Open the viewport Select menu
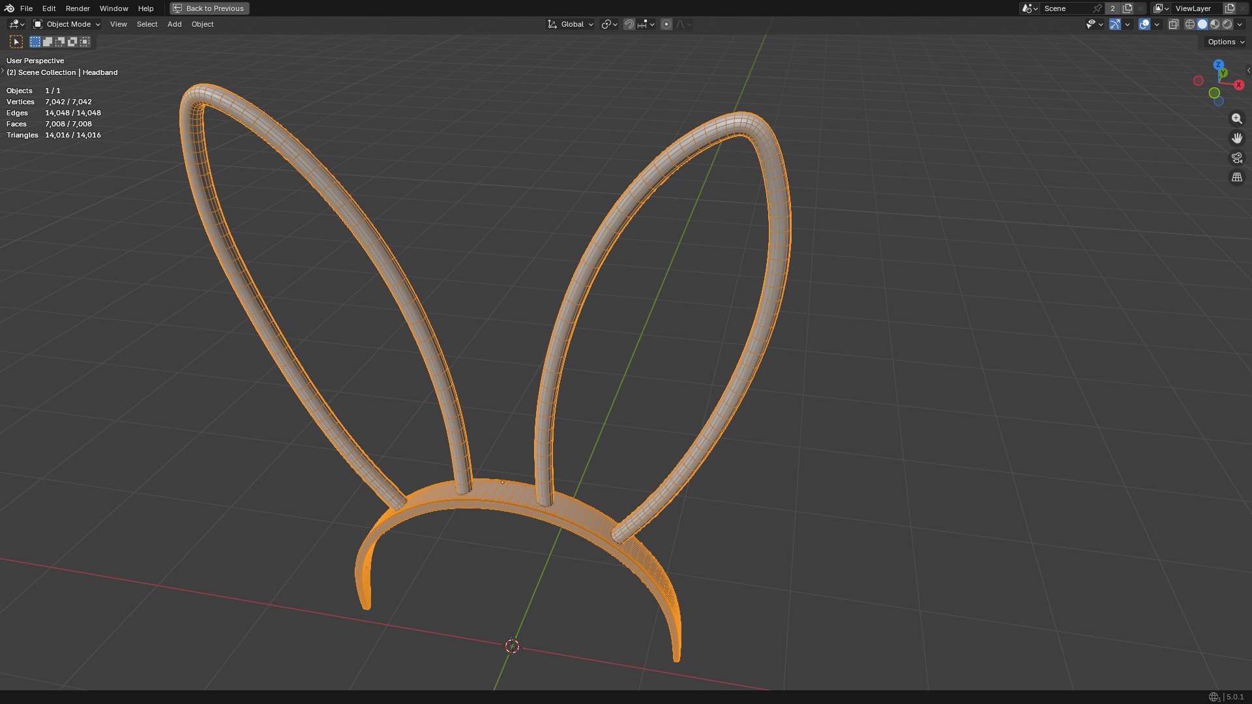Viewport: 1252px width, 704px height. point(147,24)
